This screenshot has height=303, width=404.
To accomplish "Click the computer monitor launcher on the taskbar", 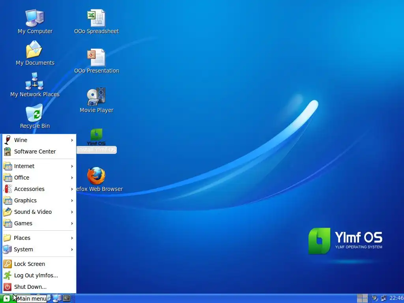I will coord(57,298).
